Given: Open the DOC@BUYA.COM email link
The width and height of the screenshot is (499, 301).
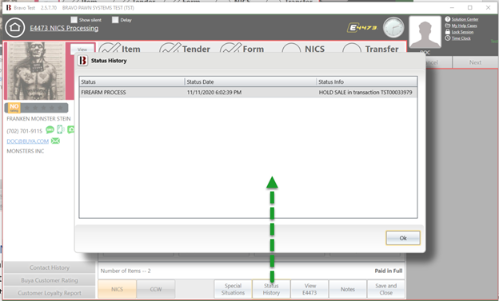Looking at the screenshot, I should tap(28, 141).
